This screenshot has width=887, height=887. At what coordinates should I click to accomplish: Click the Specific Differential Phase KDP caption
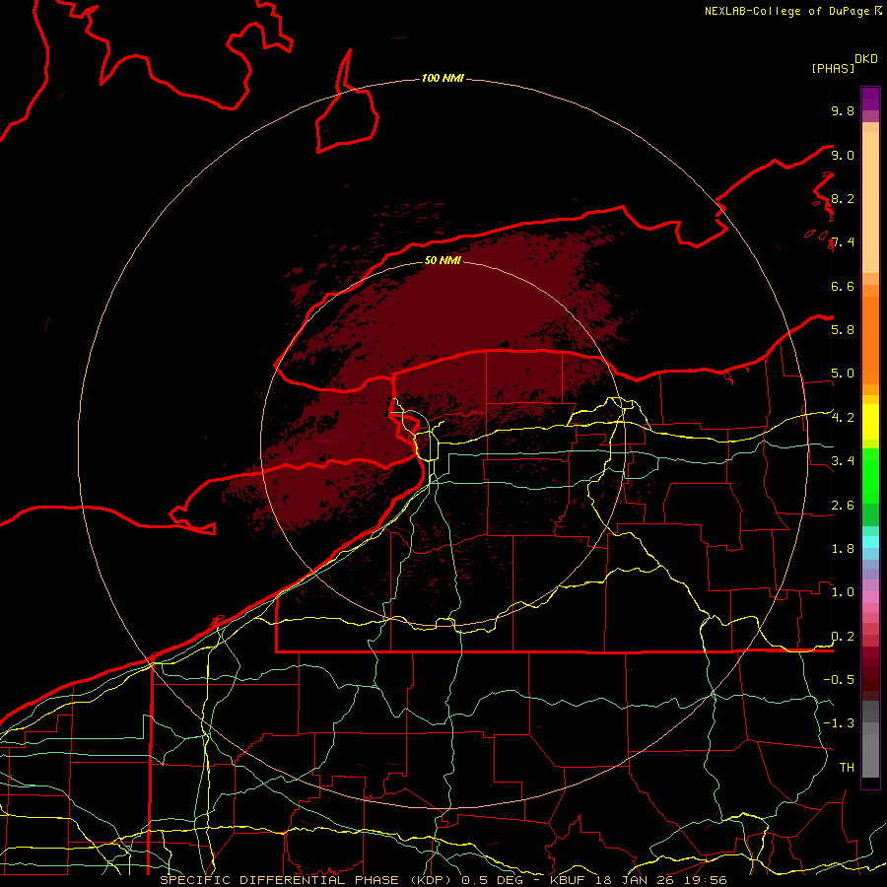[x=307, y=880]
